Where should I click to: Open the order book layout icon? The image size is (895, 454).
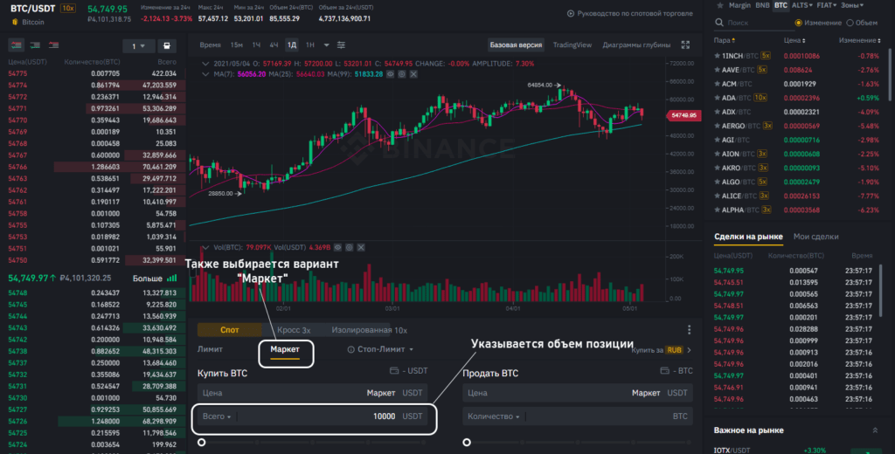[167, 45]
